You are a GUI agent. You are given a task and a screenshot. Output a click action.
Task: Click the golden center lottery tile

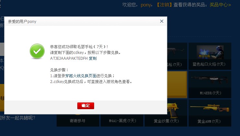coord(177,84)
